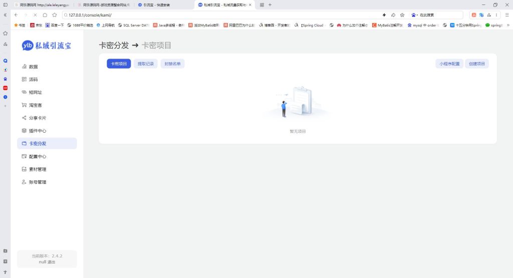This screenshot has width=513, height=278.
Task: Toggle the browser side panel icon
Action: (5, 5)
